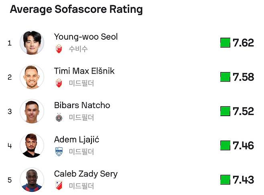Click the club crest under Caleb Zady Sery
264x195 pixels.
(x=59, y=186)
